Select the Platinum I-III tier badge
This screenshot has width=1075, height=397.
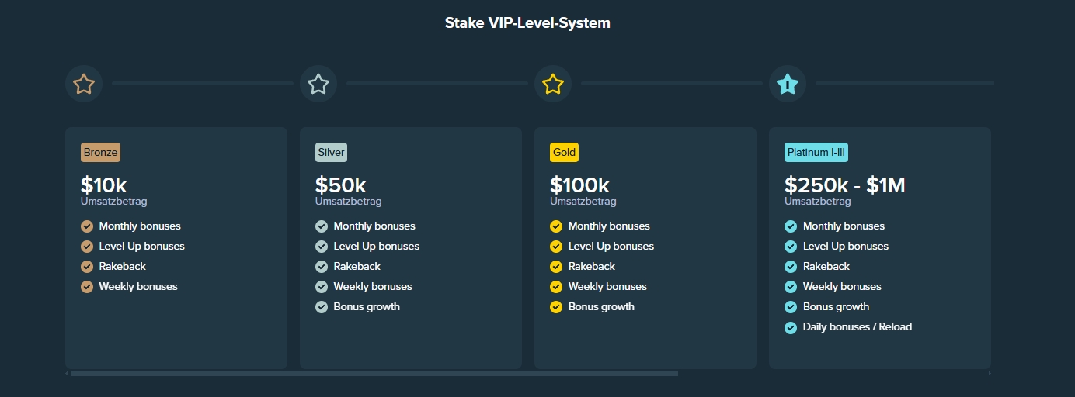[816, 152]
